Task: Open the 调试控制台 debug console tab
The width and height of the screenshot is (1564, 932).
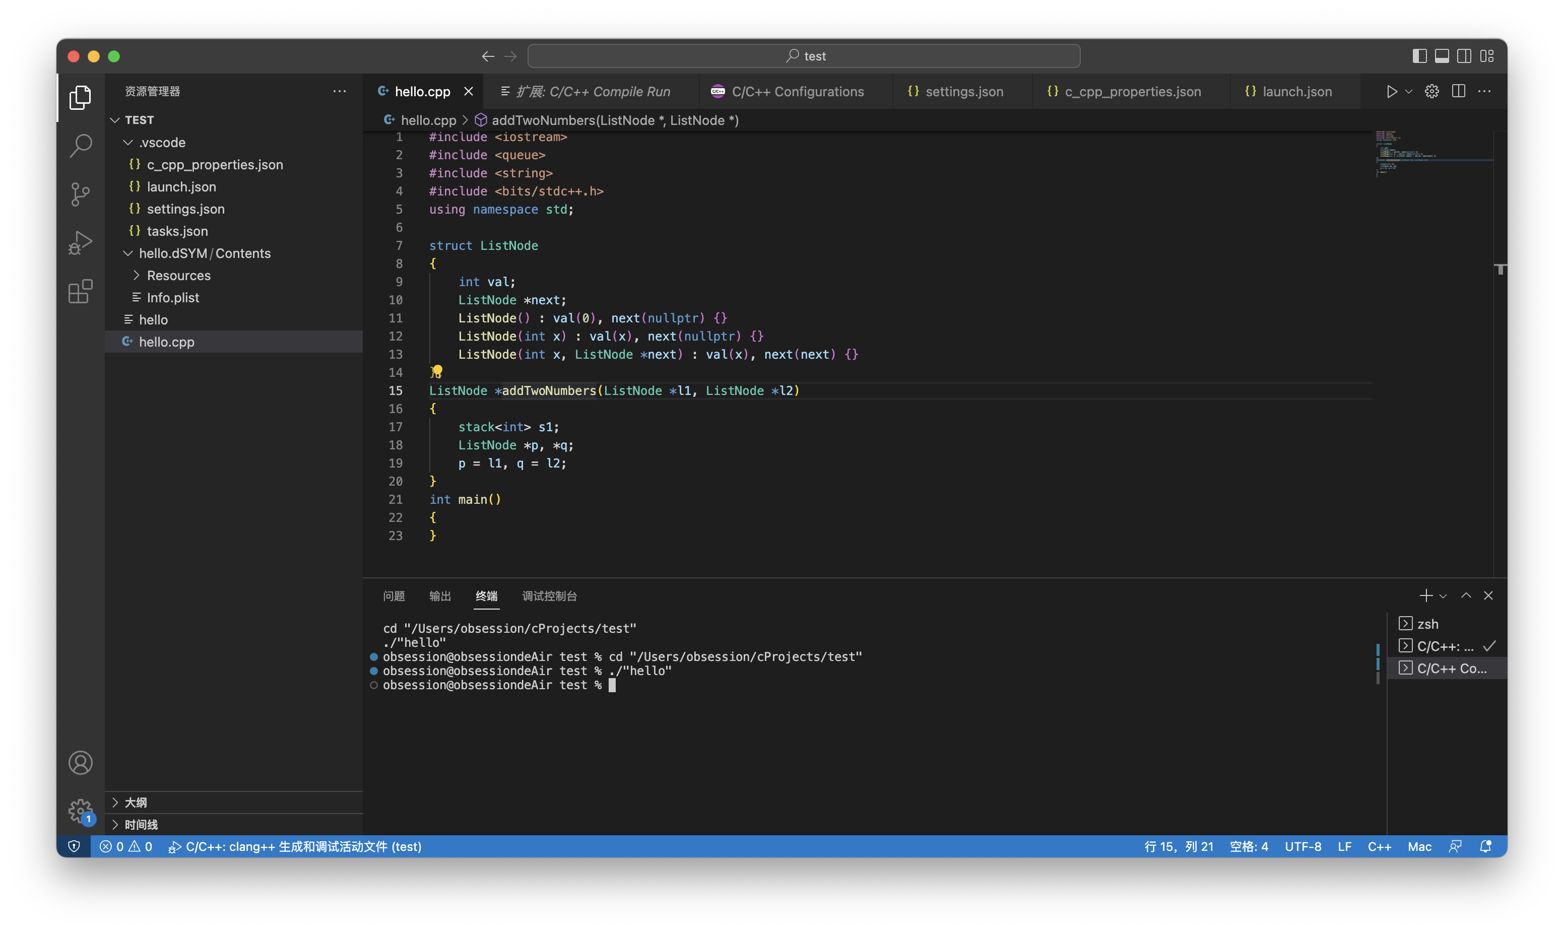Action: coord(549,596)
